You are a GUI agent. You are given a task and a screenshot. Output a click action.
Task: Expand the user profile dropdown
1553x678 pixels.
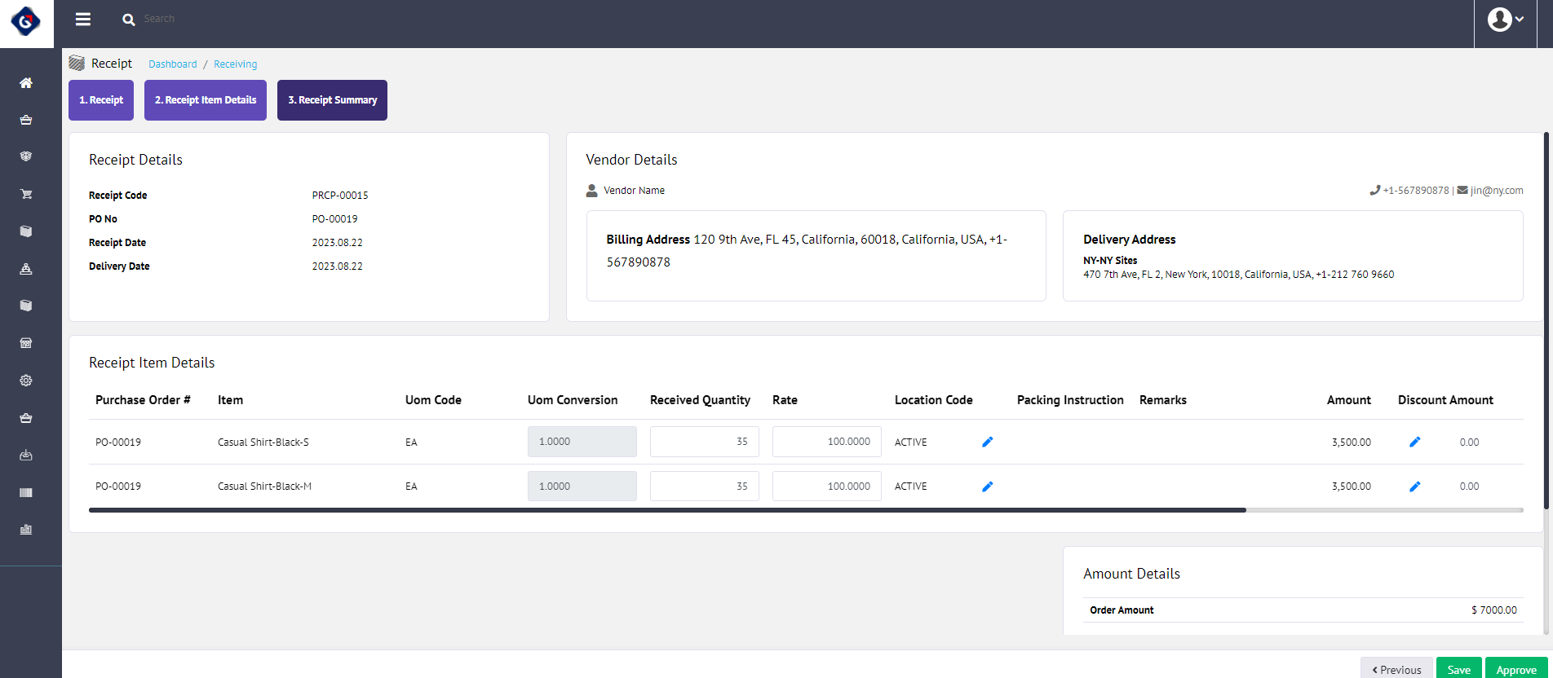(x=1505, y=20)
